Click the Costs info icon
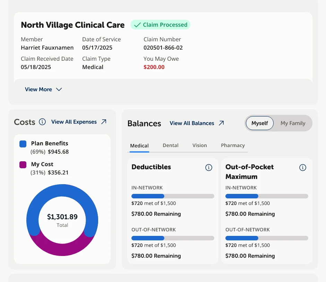The height and width of the screenshot is (282, 326). [x=42, y=122]
